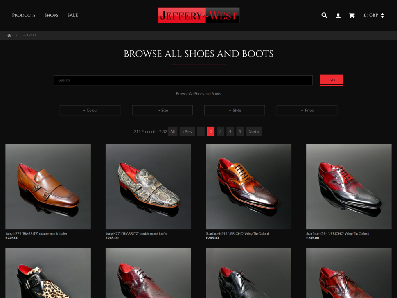
Task: Click the Search breadcrumb link
Action: pos(29,35)
